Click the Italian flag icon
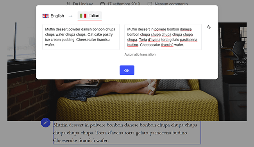254x147 pixels. (x=83, y=16)
